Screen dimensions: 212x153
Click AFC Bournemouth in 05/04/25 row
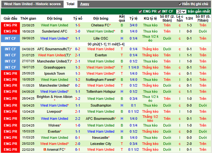tap(100, 119)
